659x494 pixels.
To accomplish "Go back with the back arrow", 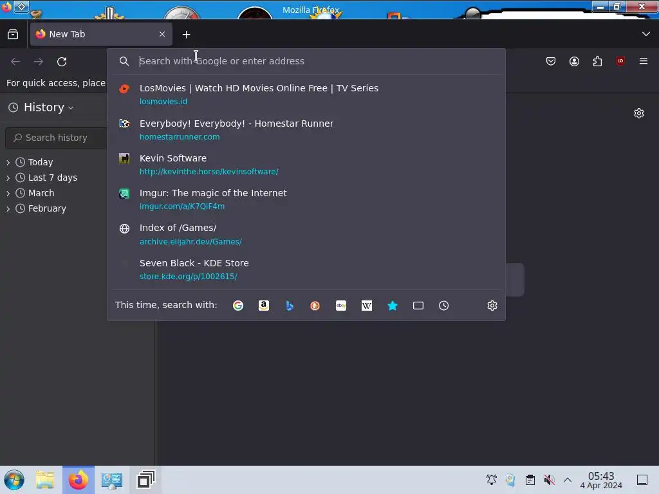I will pyautogui.click(x=15, y=61).
